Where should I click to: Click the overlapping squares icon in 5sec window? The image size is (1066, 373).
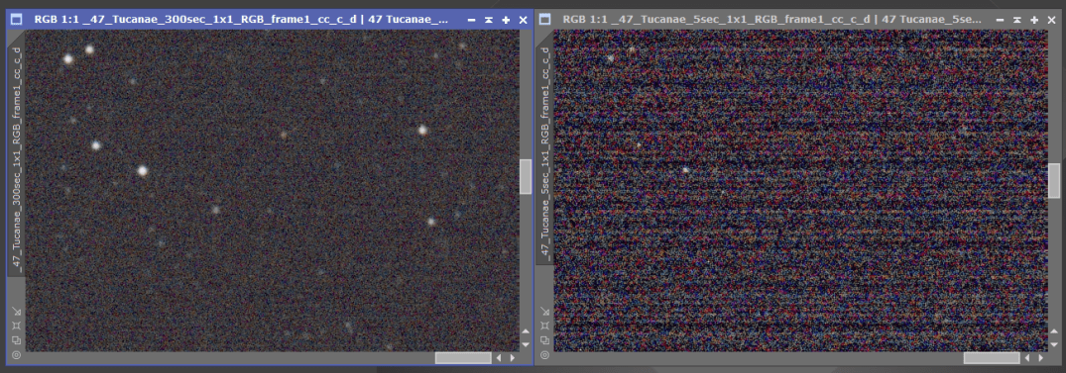pos(544,340)
